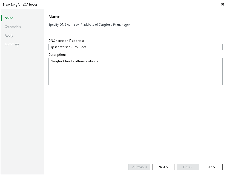This screenshot has height=175, width=227.
Task: Click the DNS name or IP address field
Action: (x=135, y=47)
